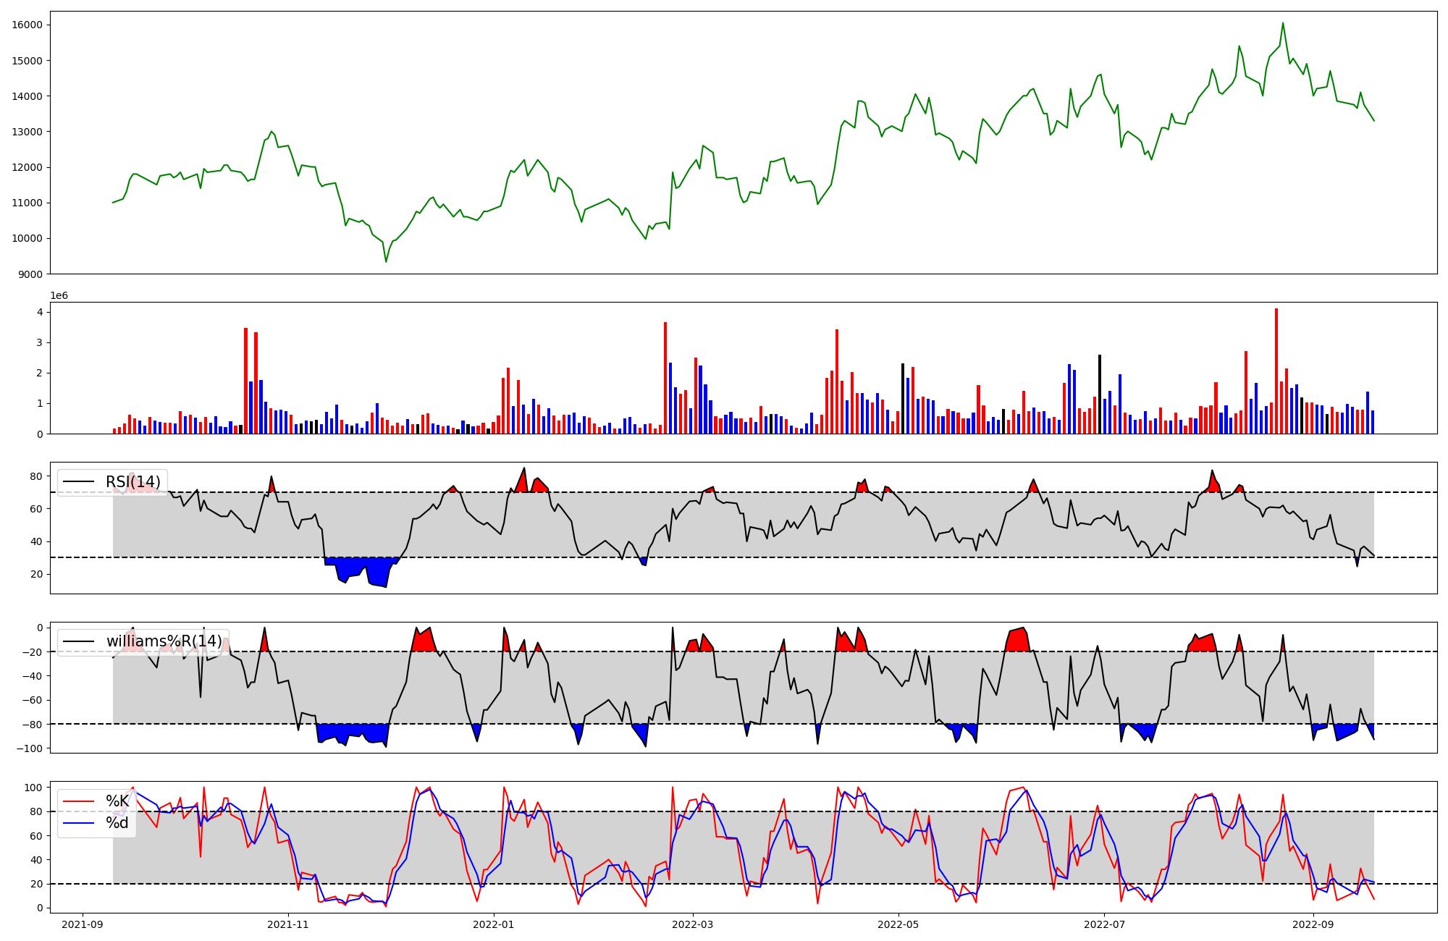Click the williams%R(14) legend label
The width and height of the screenshot is (1448, 941).
164,641
